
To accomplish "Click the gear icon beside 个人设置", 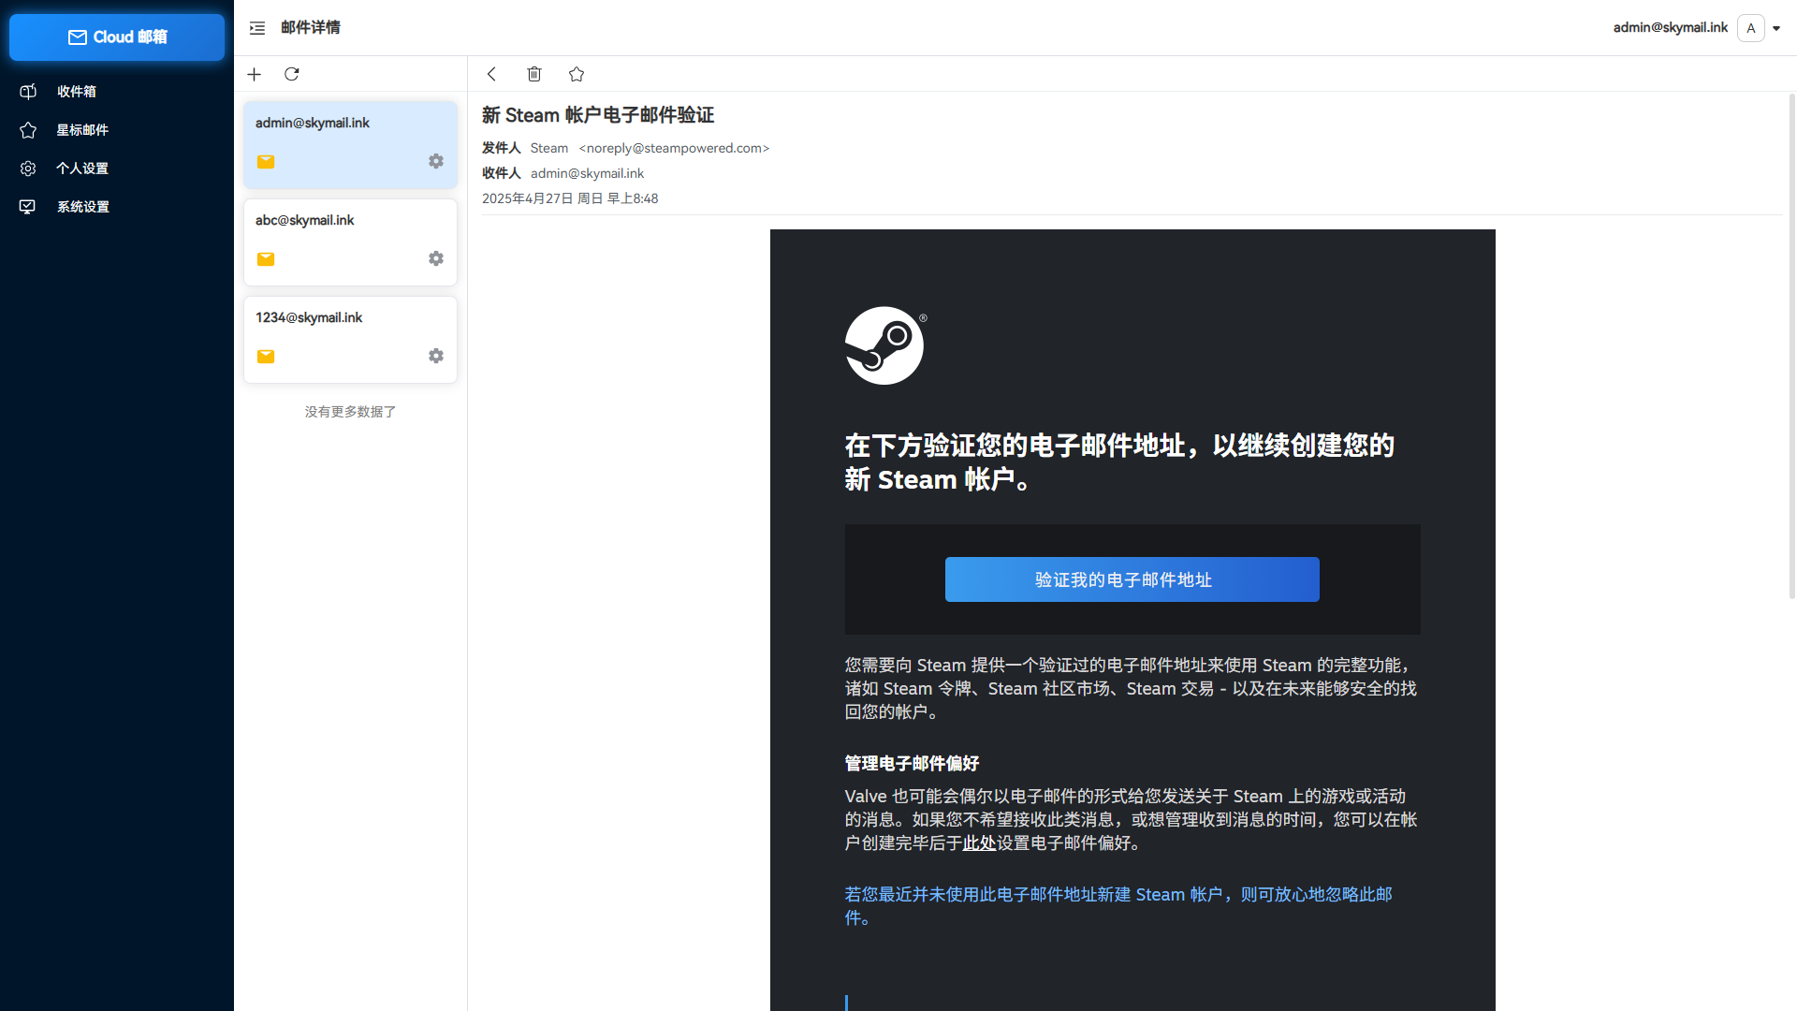I will [28, 168].
